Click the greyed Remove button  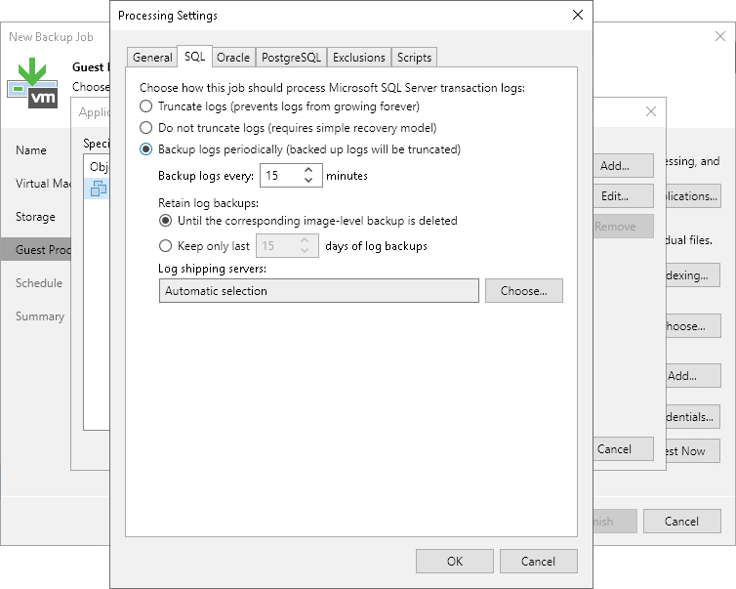pyautogui.click(x=624, y=227)
